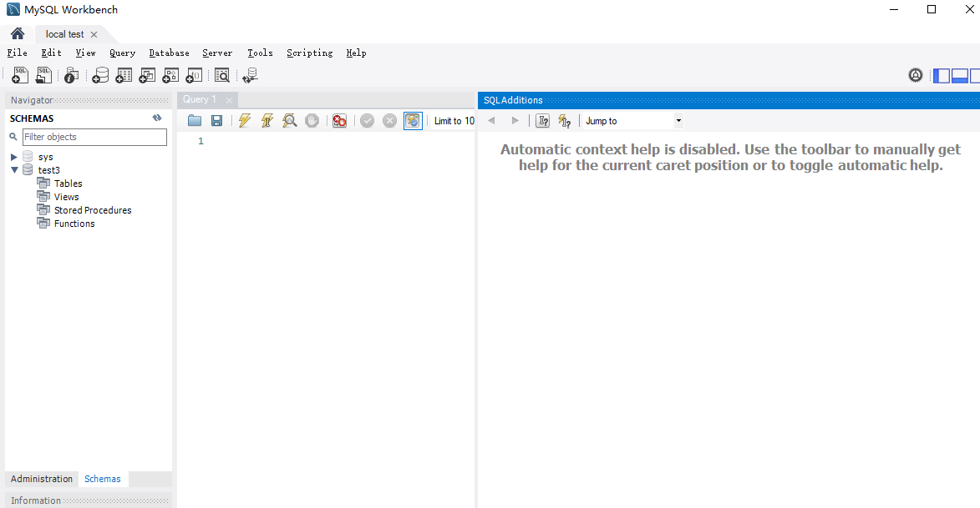
Task: Create a new SQL tab for queries
Action: tap(19, 76)
